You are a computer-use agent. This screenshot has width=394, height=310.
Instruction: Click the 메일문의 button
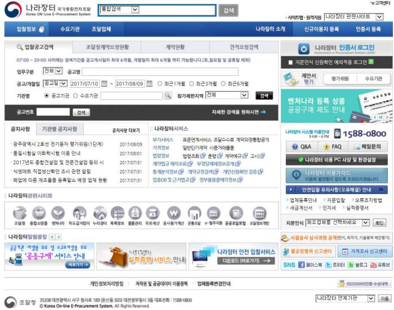pyautogui.click(x=368, y=146)
